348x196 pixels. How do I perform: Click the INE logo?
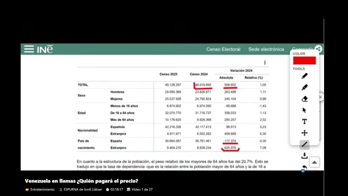pos(45,49)
